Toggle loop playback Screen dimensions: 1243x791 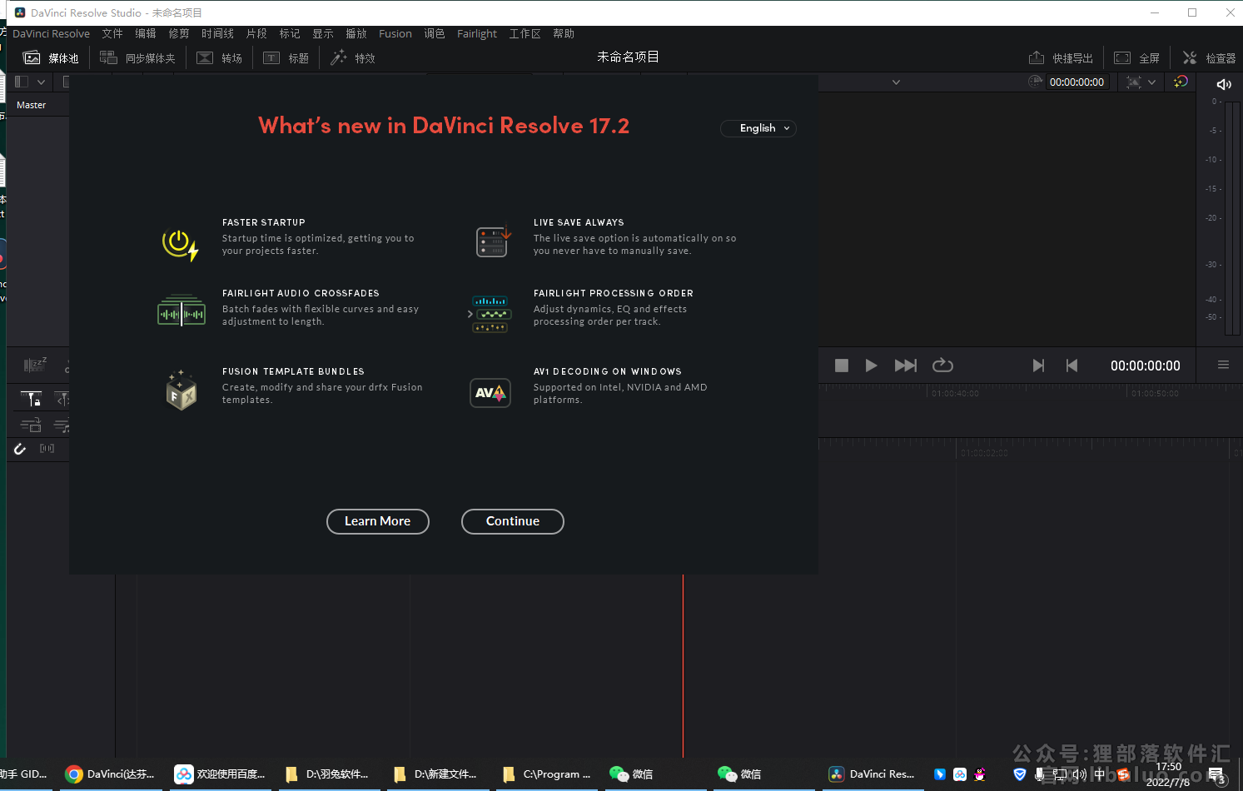(942, 366)
